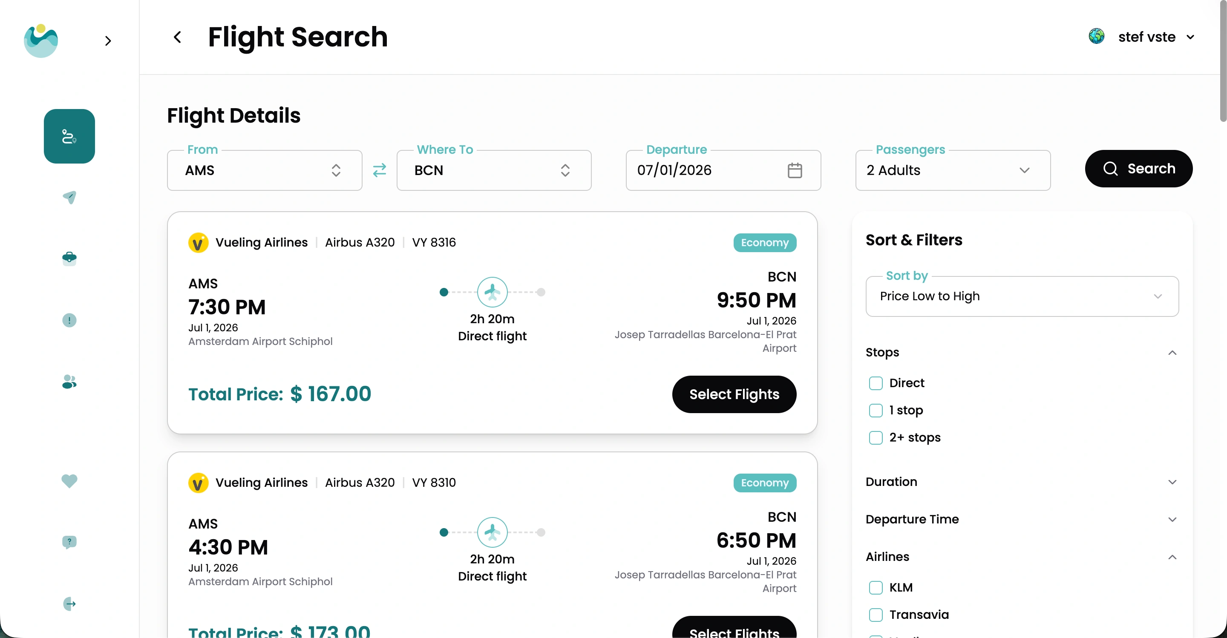Expand the Duration filter section
This screenshot has width=1227, height=638.
[x=1022, y=482]
